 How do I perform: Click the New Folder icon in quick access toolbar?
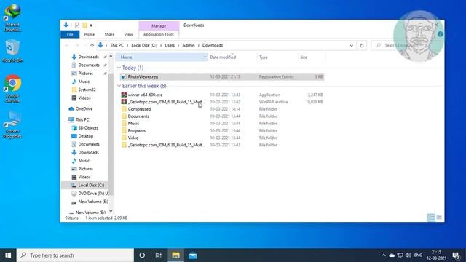coord(84,25)
